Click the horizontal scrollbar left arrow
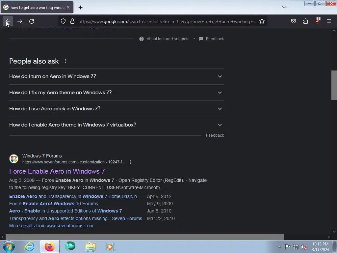The width and height of the screenshot is (337, 253). pos(3,237)
